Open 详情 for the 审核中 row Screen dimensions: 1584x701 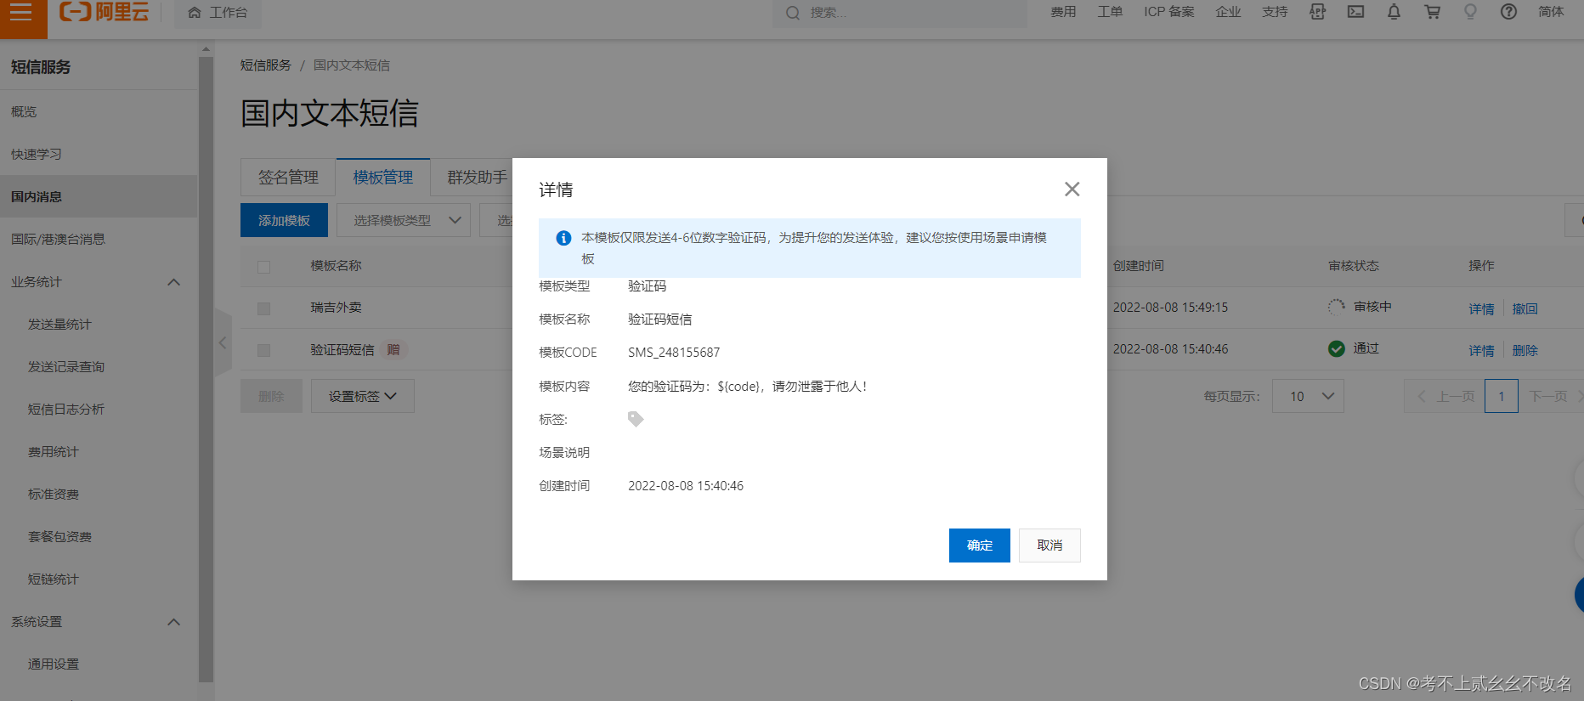[x=1481, y=308]
